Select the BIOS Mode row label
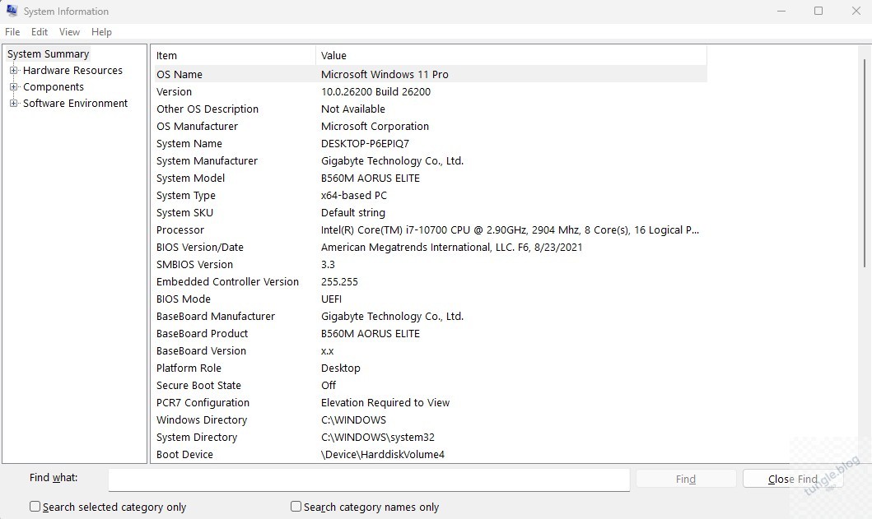 [184, 299]
